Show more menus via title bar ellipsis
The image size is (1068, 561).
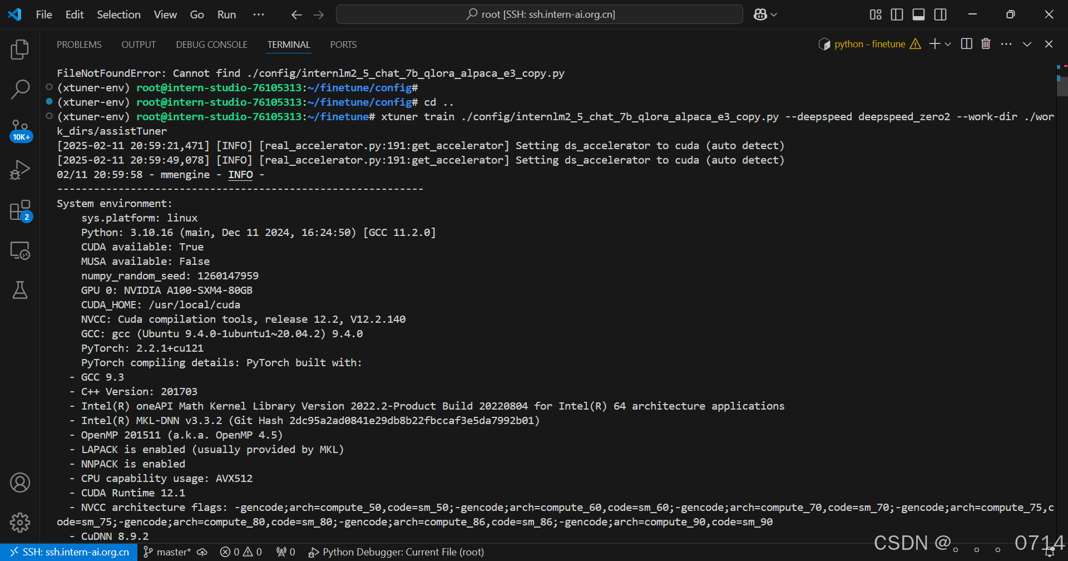259,14
